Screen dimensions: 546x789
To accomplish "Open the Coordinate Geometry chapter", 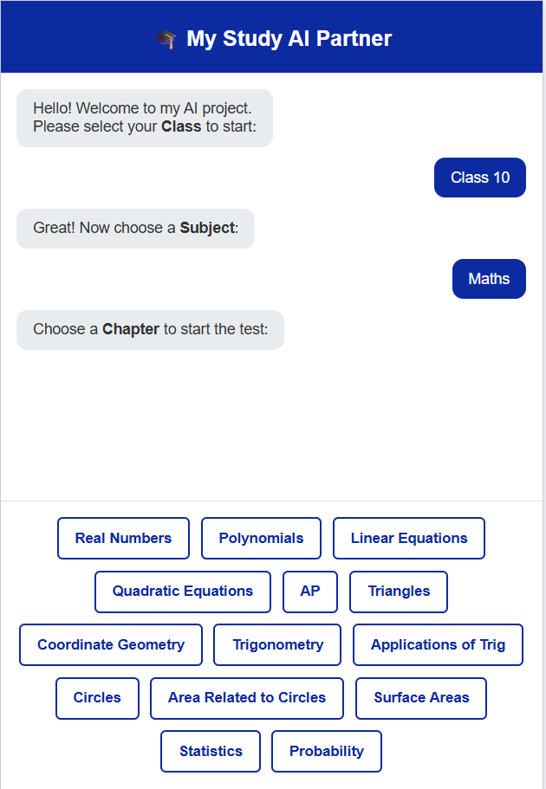I will (111, 645).
